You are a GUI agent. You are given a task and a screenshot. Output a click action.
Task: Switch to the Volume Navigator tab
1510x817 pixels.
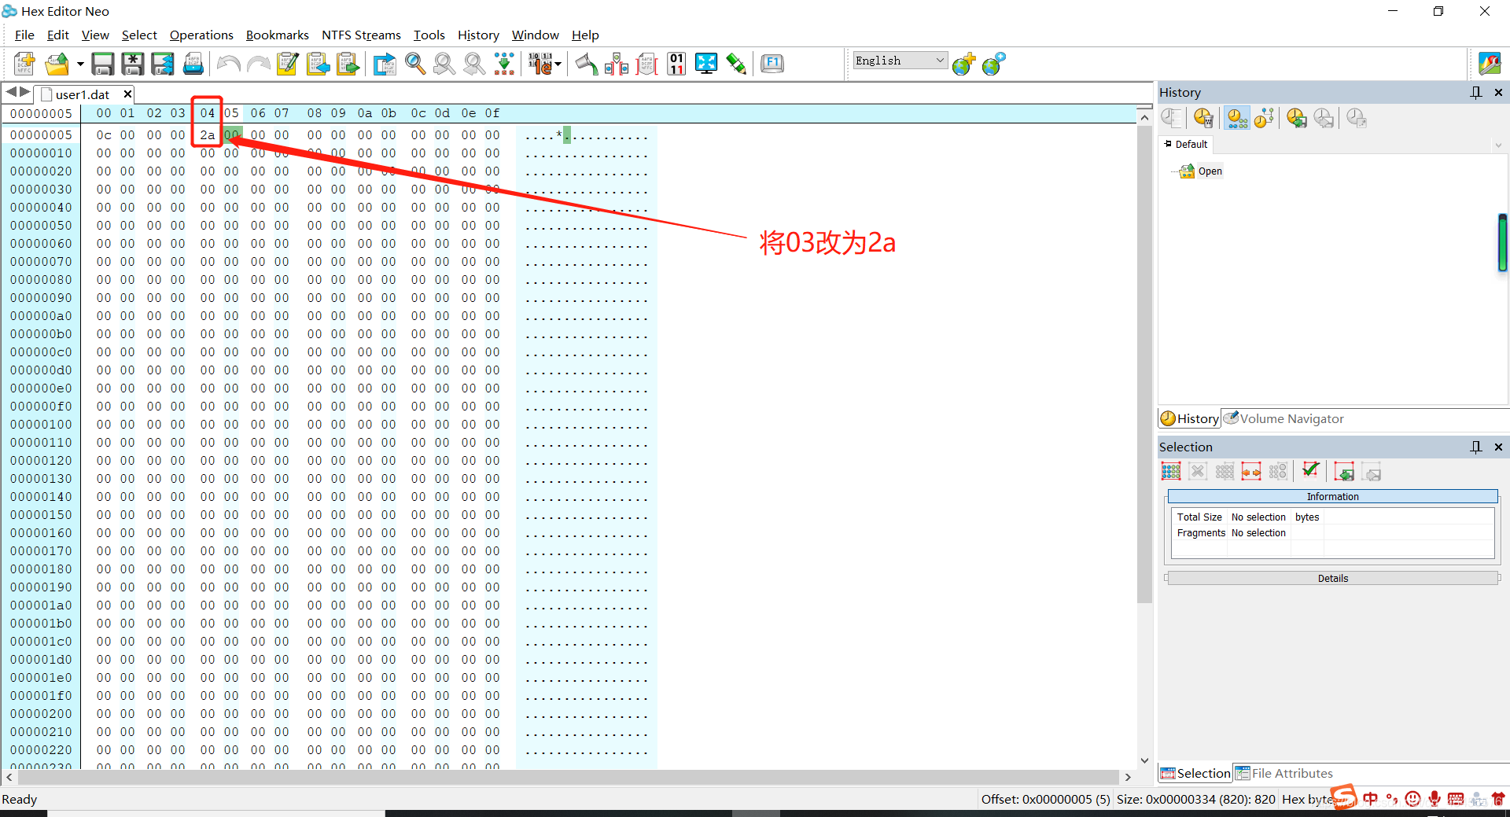(1284, 419)
